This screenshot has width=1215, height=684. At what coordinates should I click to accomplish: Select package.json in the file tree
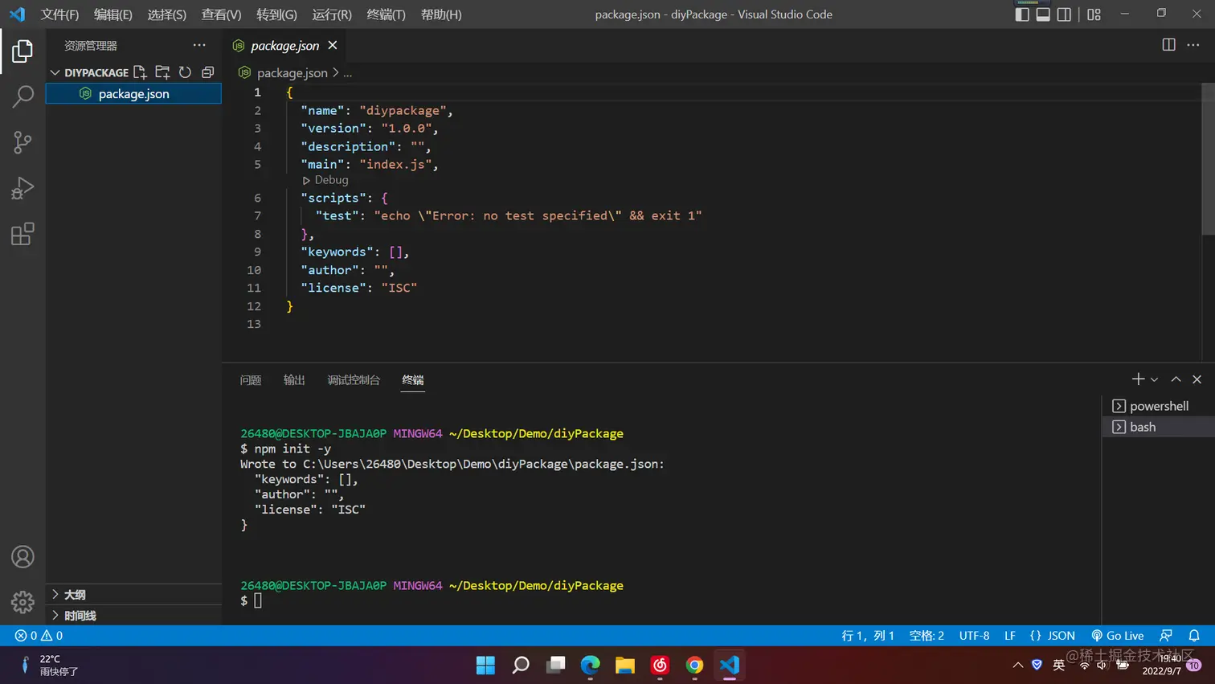133,94
